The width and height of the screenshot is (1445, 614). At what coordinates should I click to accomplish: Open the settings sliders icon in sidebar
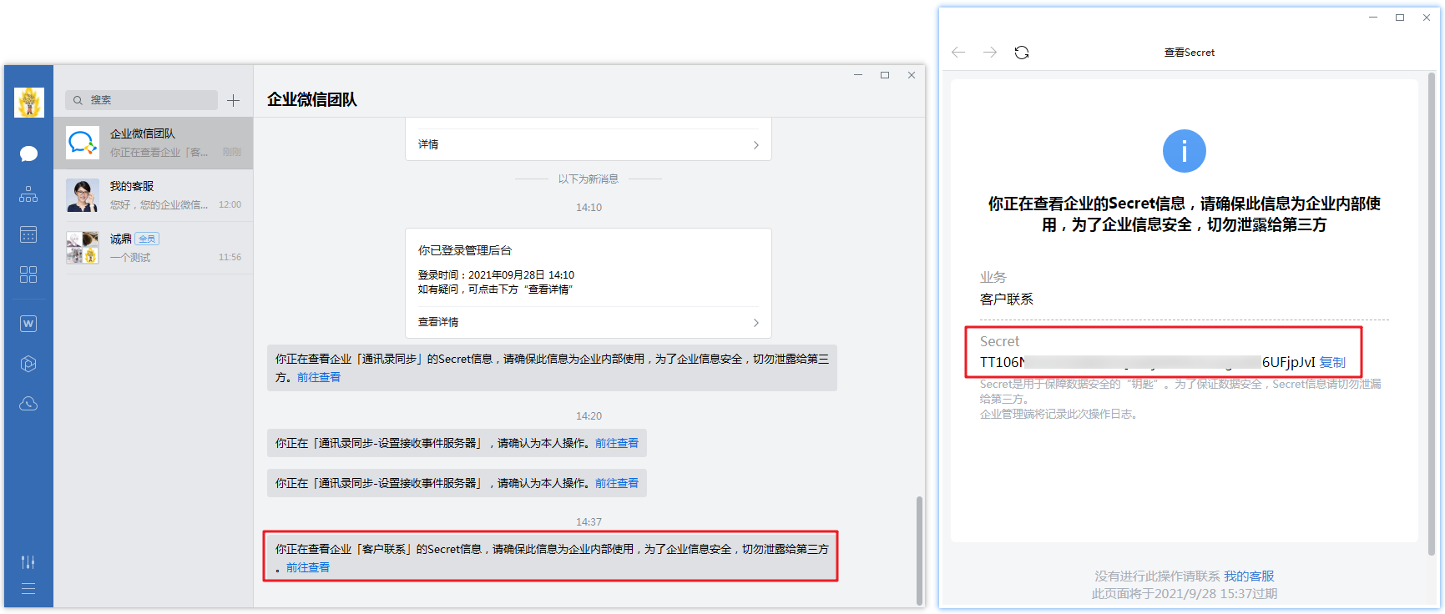point(28,561)
